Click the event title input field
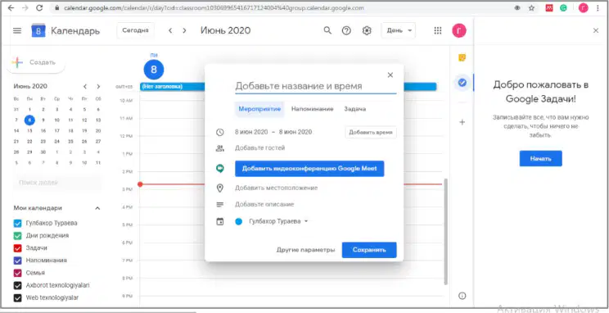Viewport: 609px width, 313px height. [315, 86]
